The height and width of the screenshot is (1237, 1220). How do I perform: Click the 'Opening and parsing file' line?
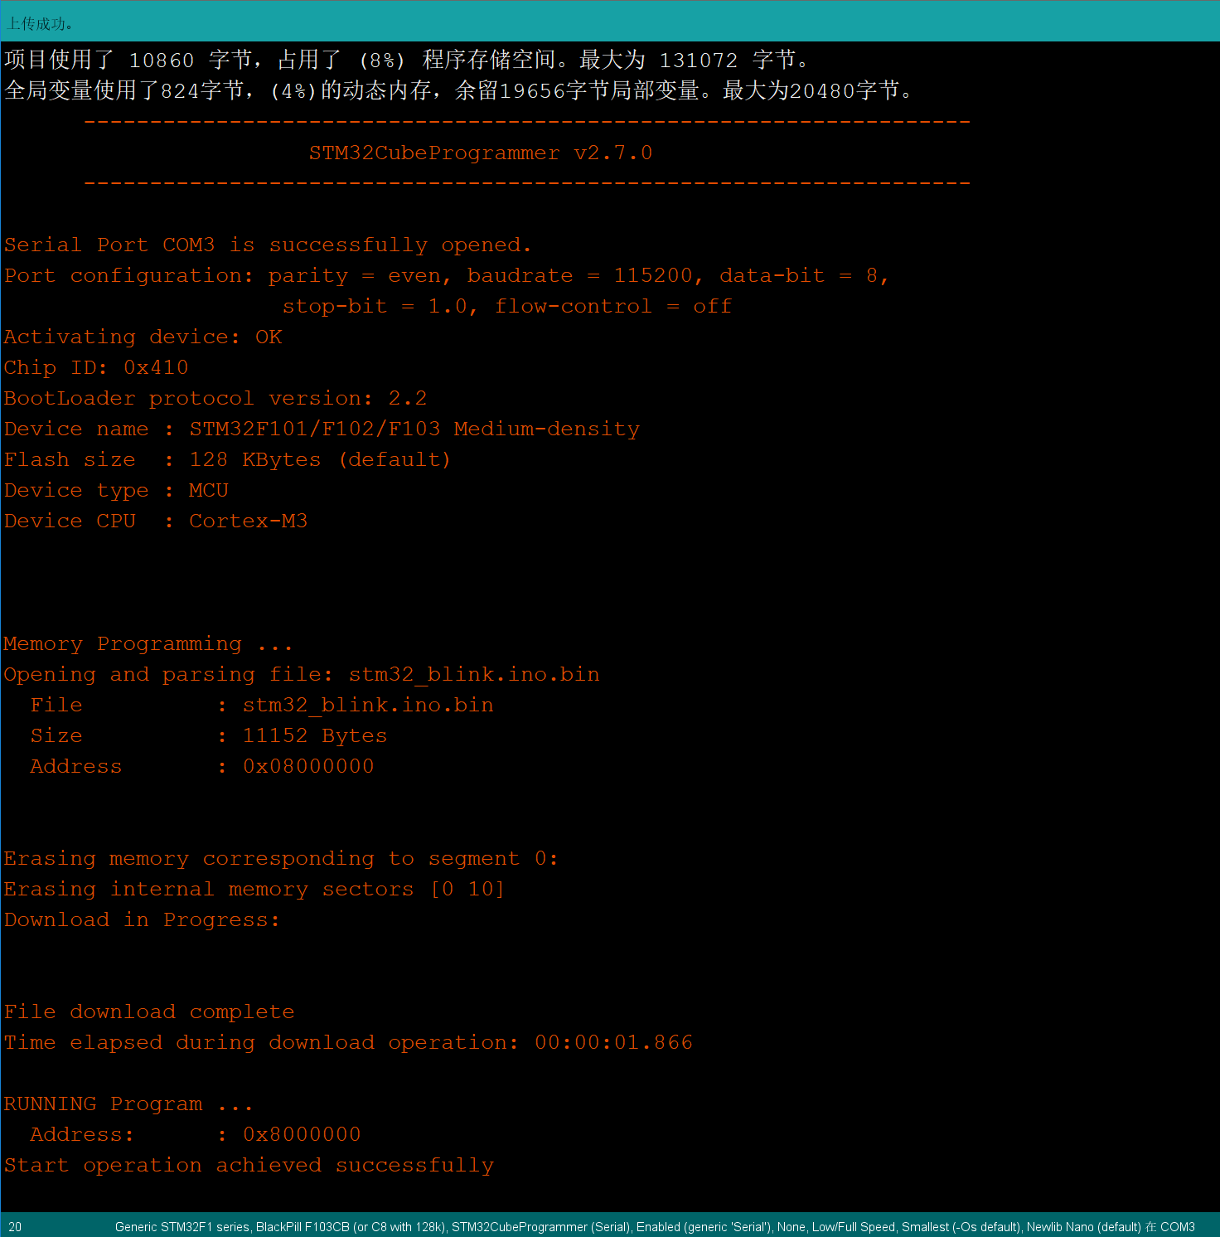pyautogui.click(x=302, y=675)
